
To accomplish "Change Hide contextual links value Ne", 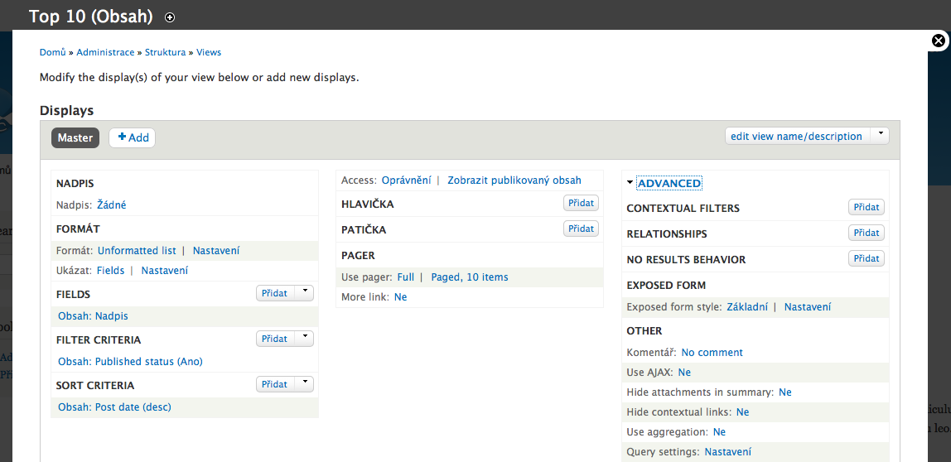I will tap(742, 412).
